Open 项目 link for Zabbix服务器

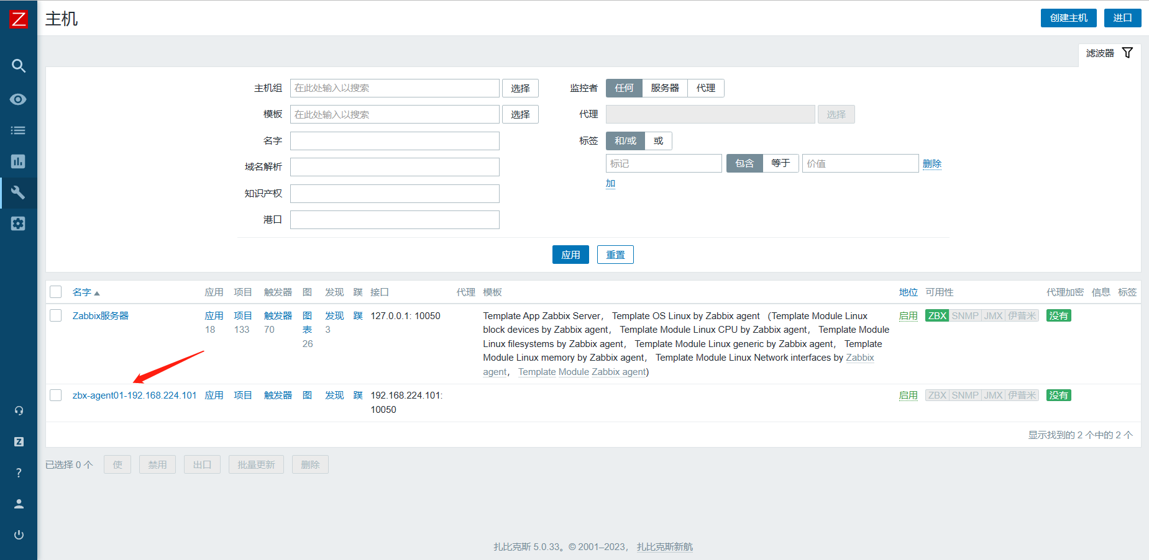[243, 316]
